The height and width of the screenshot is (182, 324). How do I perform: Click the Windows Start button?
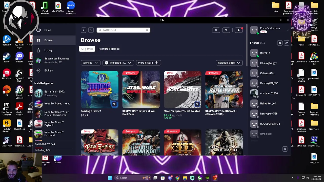[110, 178]
